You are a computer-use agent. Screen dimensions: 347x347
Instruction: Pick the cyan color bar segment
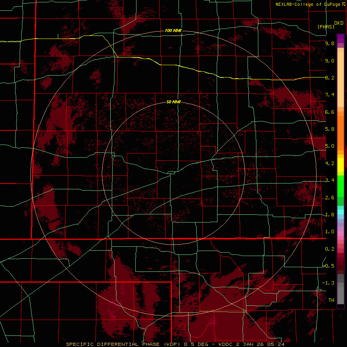pyautogui.click(x=340, y=212)
